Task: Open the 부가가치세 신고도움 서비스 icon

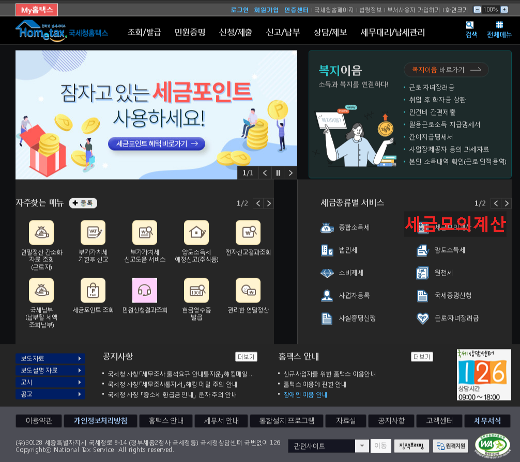Action: point(145,232)
